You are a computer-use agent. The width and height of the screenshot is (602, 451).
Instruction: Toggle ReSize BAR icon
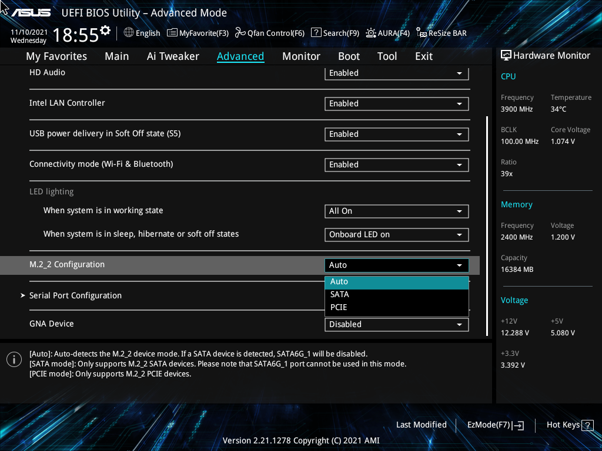tap(421, 33)
